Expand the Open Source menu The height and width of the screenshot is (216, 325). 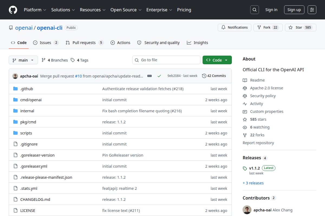126,10
